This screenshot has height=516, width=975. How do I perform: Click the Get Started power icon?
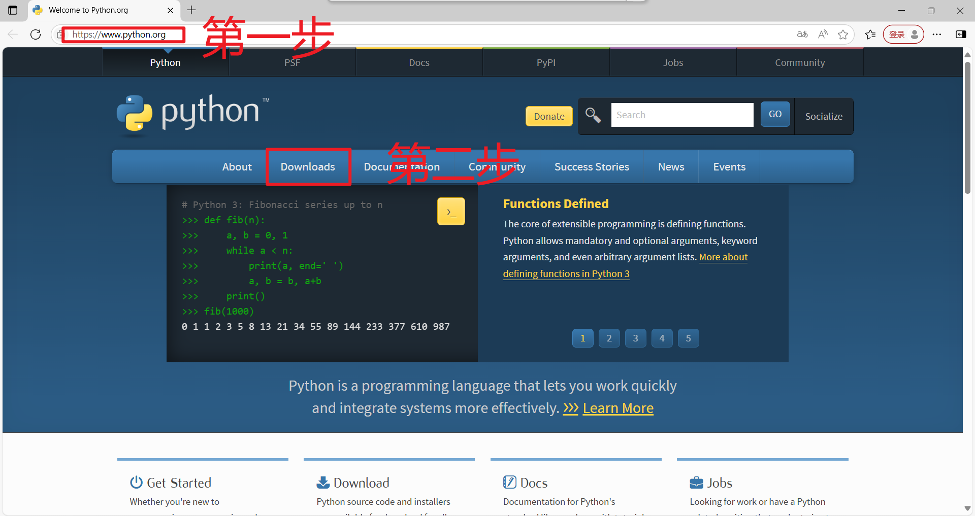pyautogui.click(x=136, y=482)
